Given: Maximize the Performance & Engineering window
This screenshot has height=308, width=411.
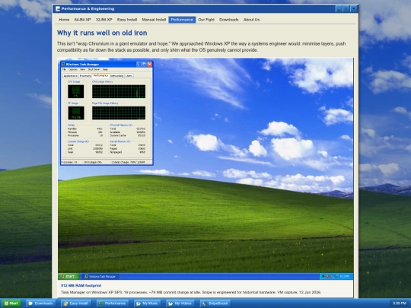Looking at the screenshot, I should 346,9.
